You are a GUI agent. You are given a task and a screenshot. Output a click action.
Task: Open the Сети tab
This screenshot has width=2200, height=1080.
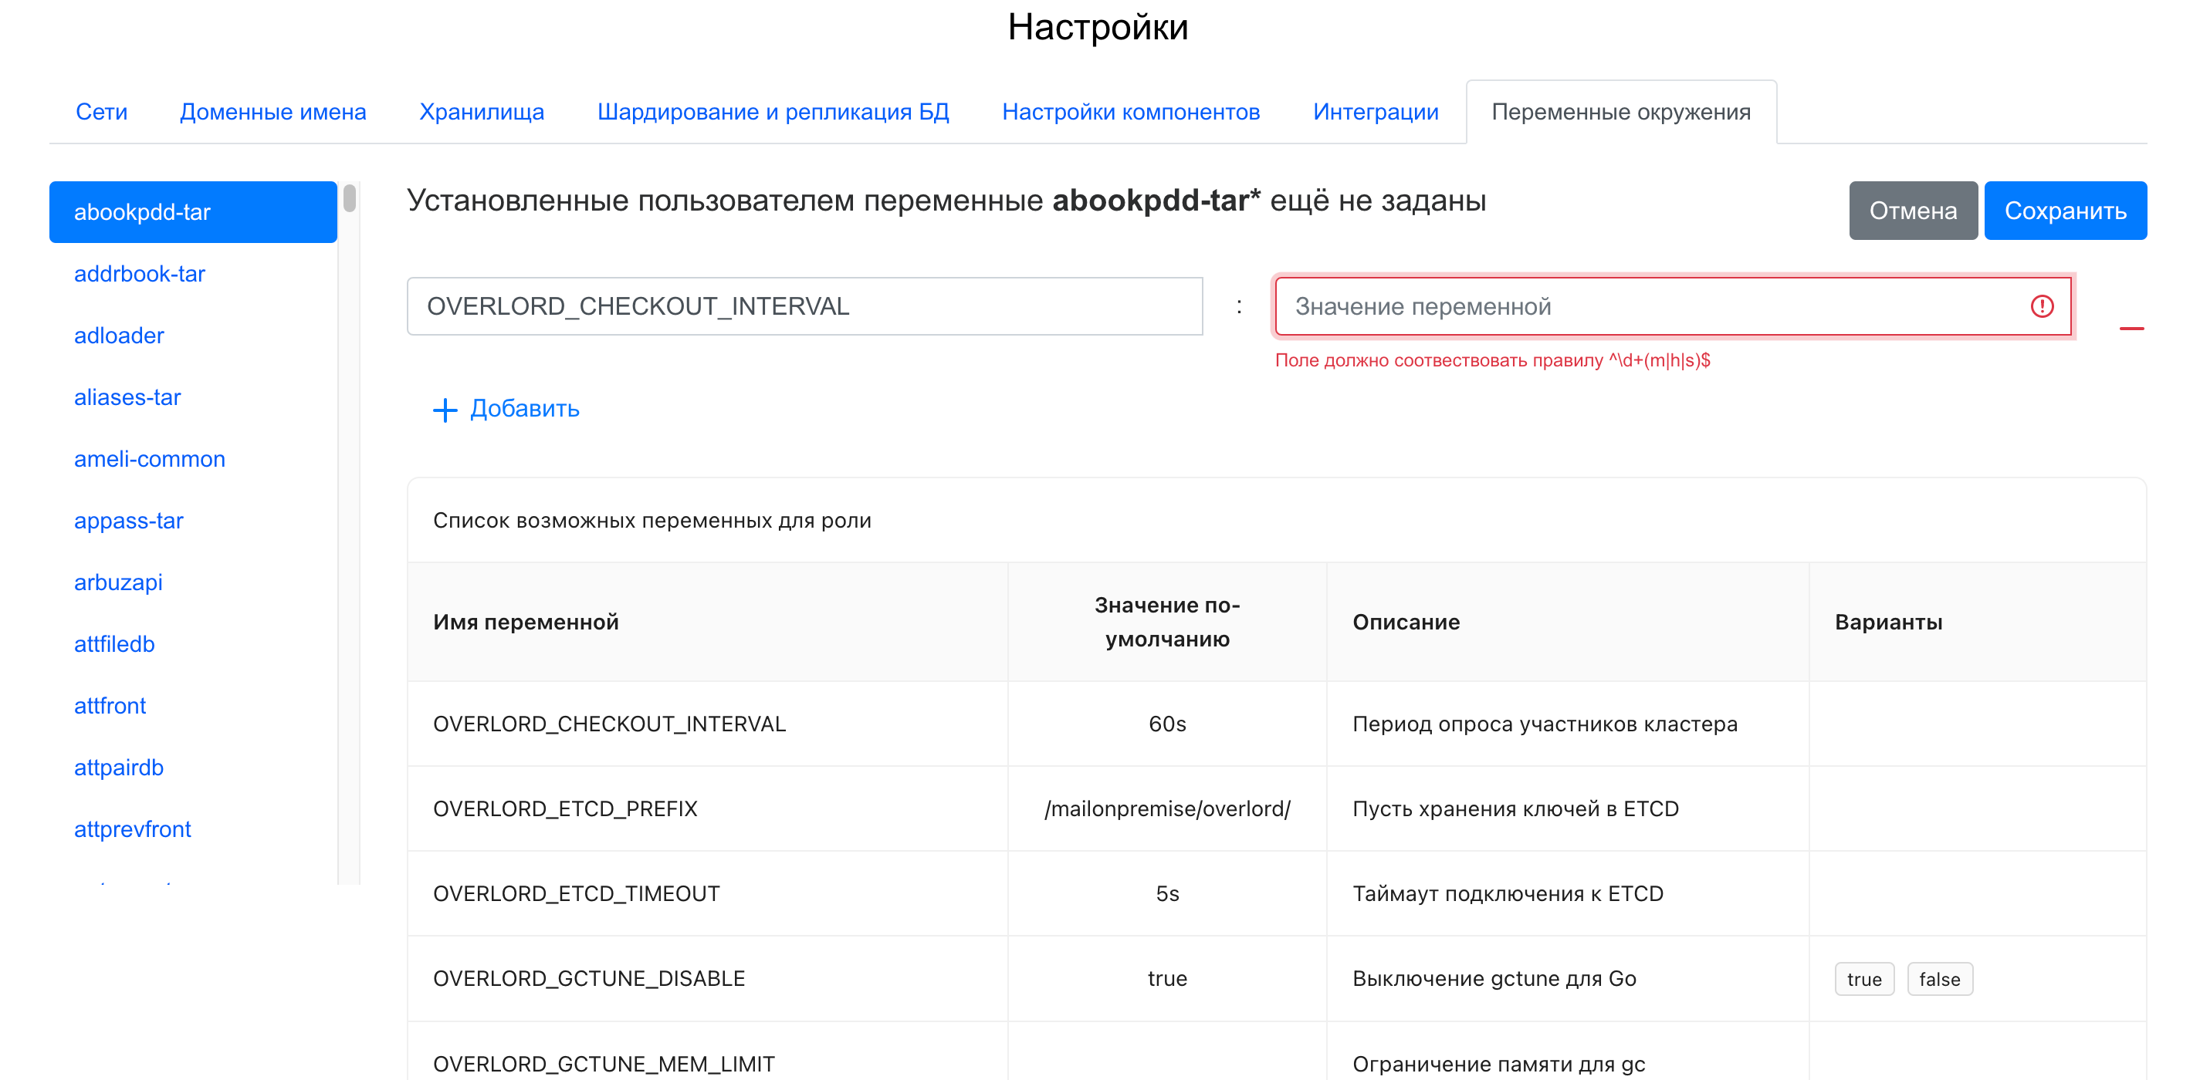point(101,112)
